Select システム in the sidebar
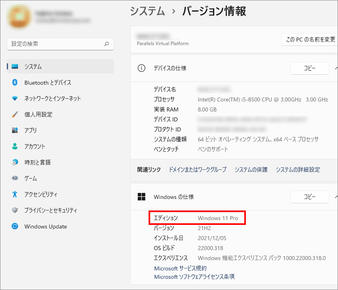 [33, 67]
